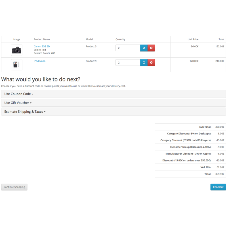Click the Product Name column header
The height and width of the screenshot is (227, 227).
(x=42, y=39)
